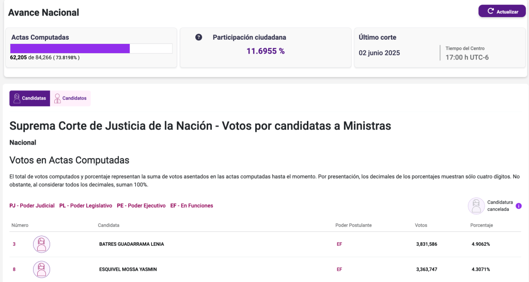Click the Actualizar refresh button
Viewport: 529px width, 282px height.
(x=502, y=11)
